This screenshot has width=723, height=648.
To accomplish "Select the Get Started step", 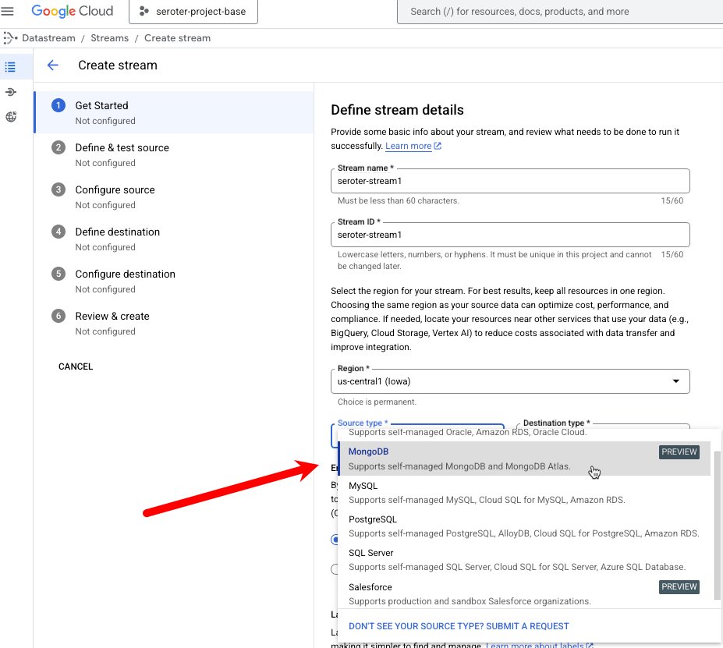I will pyautogui.click(x=174, y=112).
